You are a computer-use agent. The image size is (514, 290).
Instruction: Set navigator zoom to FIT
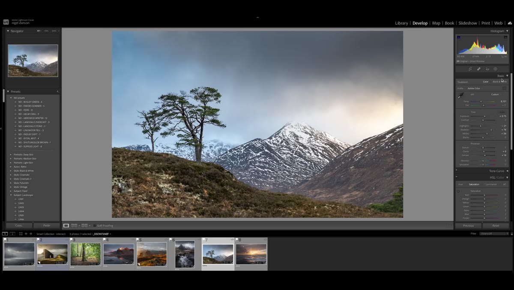point(39,31)
